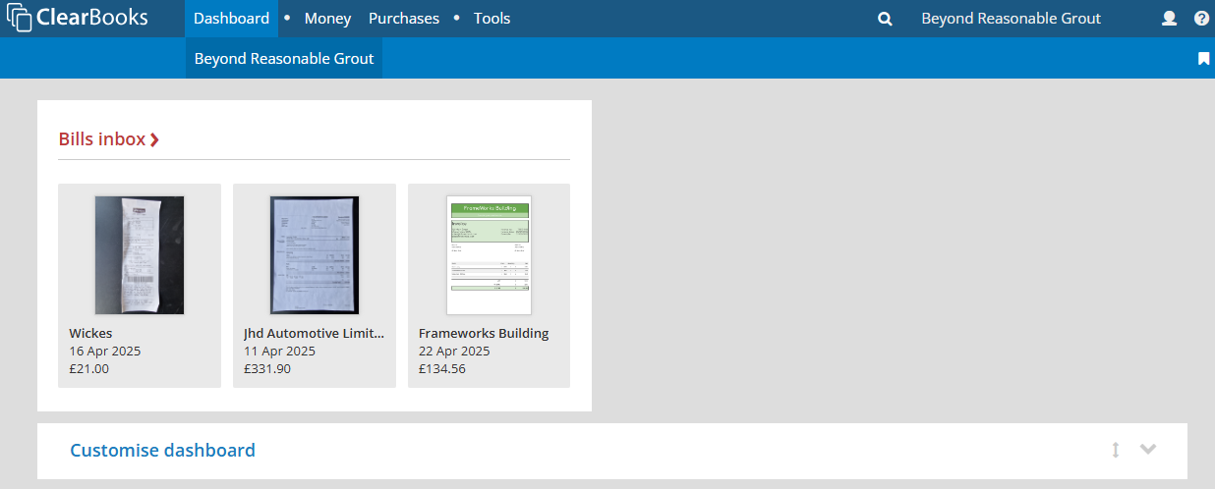Open the Money menu

pyautogui.click(x=328, y=19)
